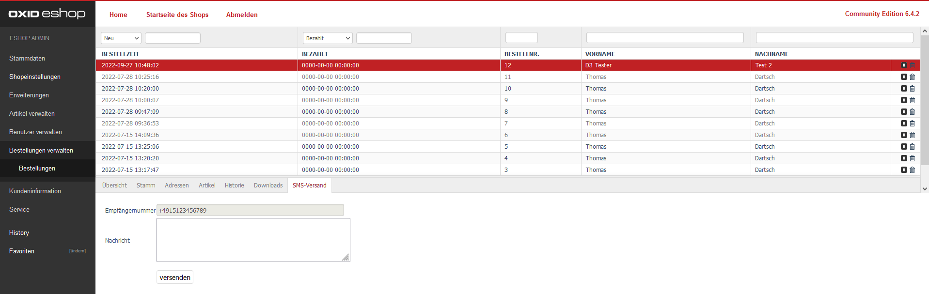
Task: Open the 'Neu' order status dropdown
Action: (x=121, y=38)
